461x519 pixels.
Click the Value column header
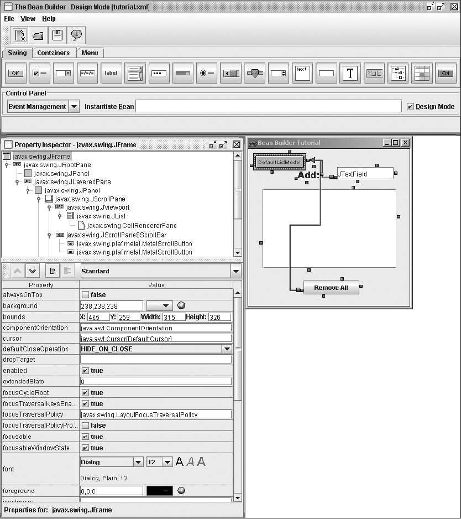click(156, 284)
